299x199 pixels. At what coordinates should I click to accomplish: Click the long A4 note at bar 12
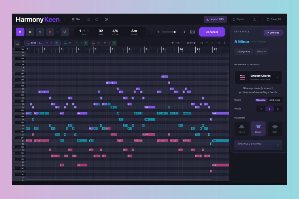click(x=221, y=113)
